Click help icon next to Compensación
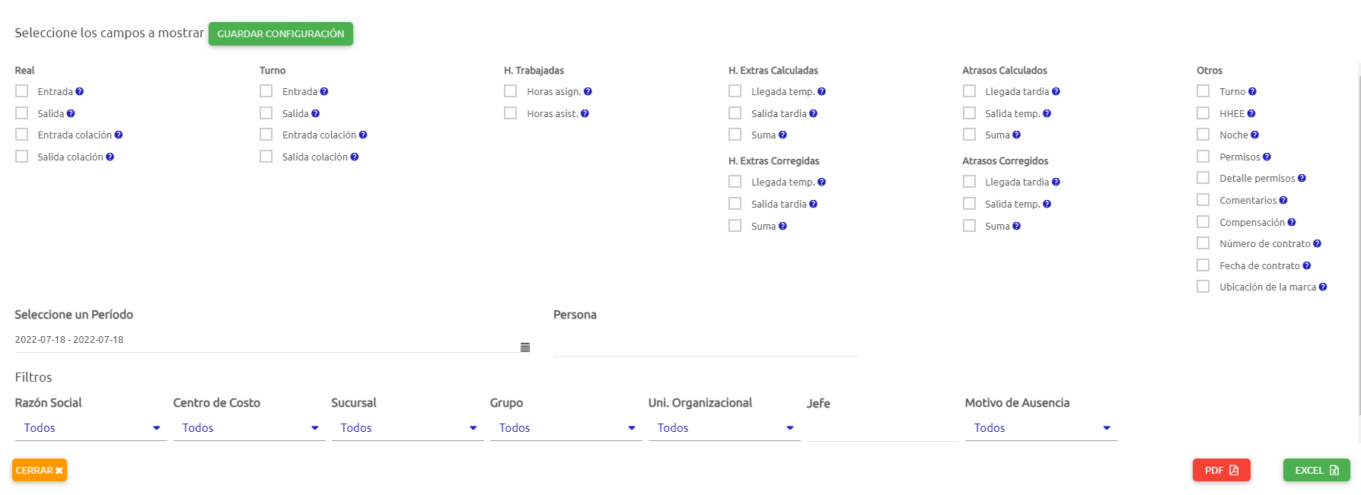This screenshot has width=1361, height=495. (x=1292, y=223)
